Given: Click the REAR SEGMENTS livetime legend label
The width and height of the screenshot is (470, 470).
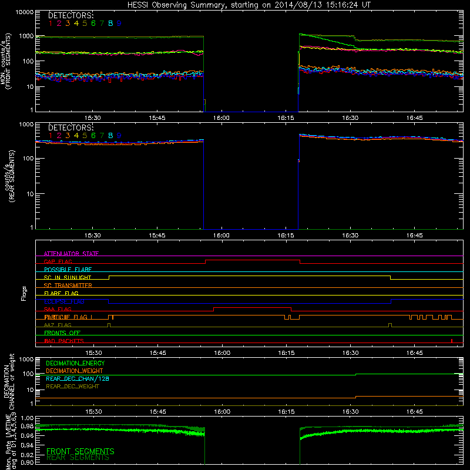Looking at the screenshot, I should click(78, 458).
